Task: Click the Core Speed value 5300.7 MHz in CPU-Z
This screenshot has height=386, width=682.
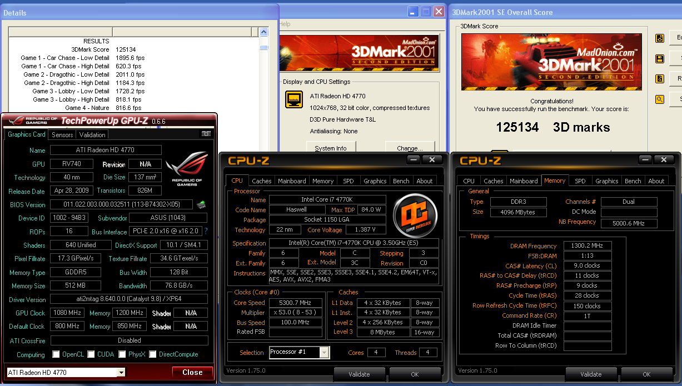Action: 296,303
